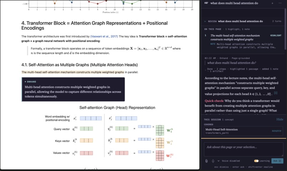Click the highlighted passage in the document
This screenshot has height=171, width=287.
[x=73, y=72]
